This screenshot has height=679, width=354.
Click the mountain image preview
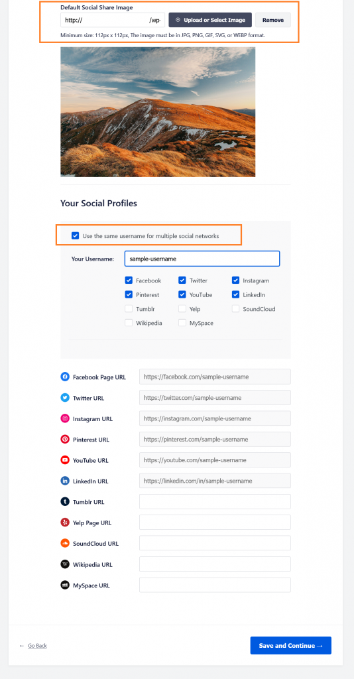point(158,111)
